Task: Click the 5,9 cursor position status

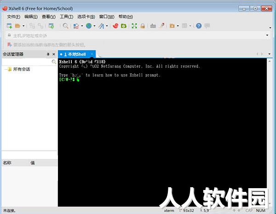Action: (x=206, y=211)
